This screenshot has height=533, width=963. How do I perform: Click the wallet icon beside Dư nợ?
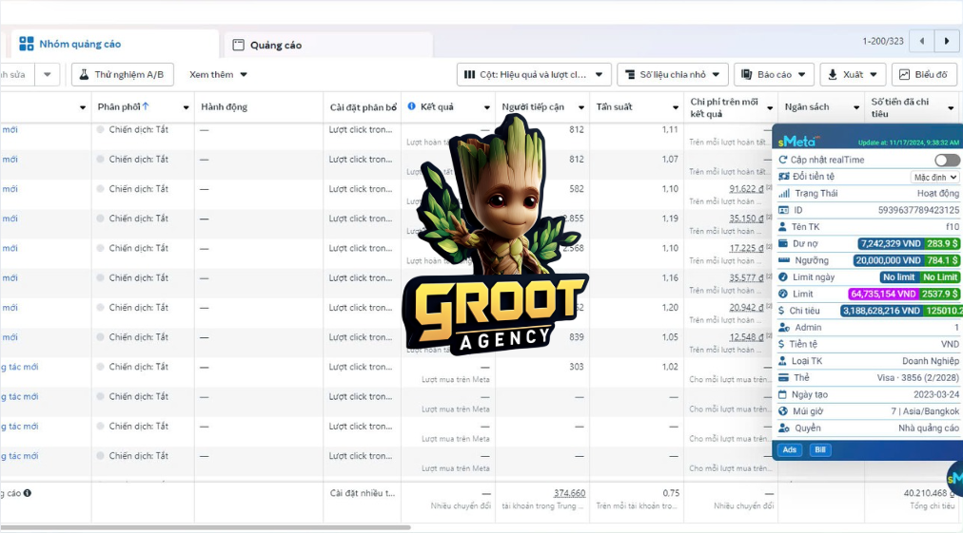click(x=783, y=243)
